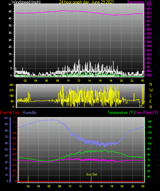The image size is (160, 191).
Task: Click 15 on the windspeed axis
Action: click(x=10, y=54)
